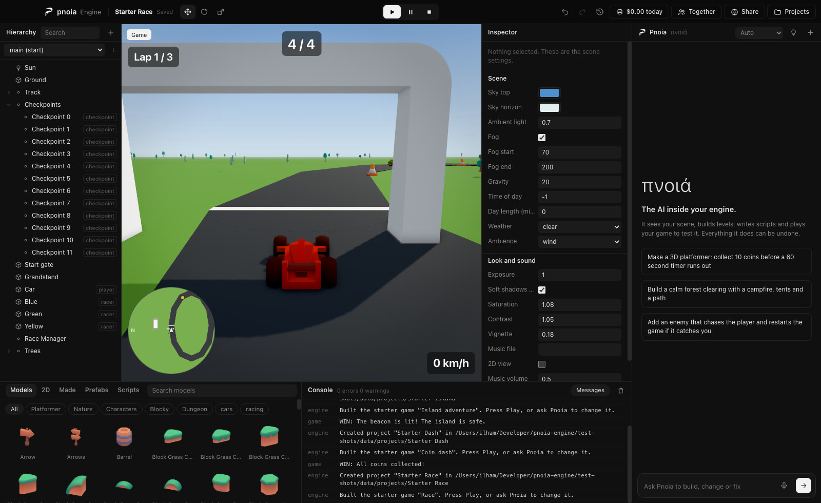Expand the Track tree node
This screenshot has width=821, height=503.
9,92
